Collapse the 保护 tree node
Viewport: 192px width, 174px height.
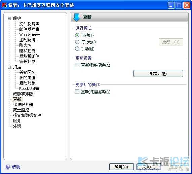pos(9,19)
